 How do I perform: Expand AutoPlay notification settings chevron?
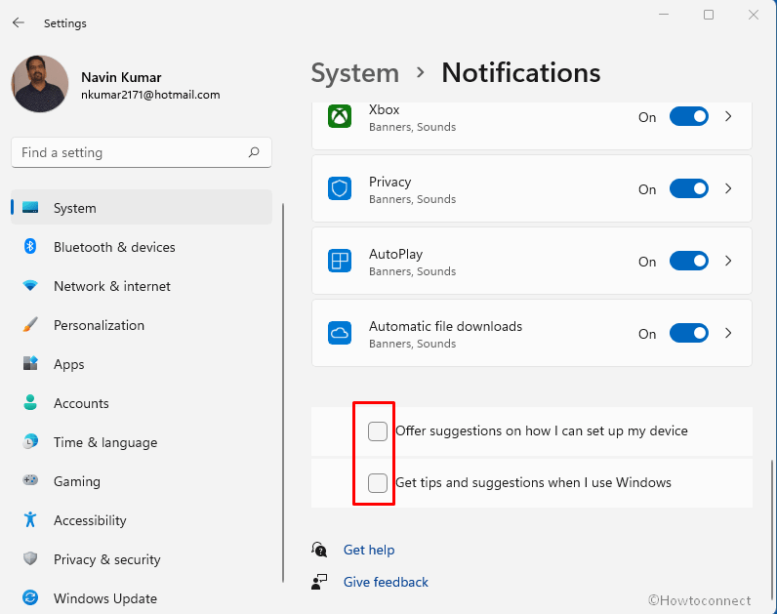728,262
